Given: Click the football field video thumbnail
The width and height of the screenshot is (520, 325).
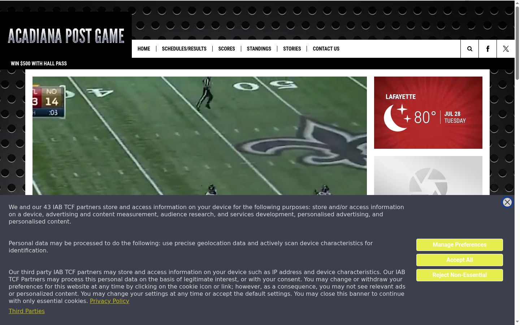Looking at the screenshot, I should [200, 136].
